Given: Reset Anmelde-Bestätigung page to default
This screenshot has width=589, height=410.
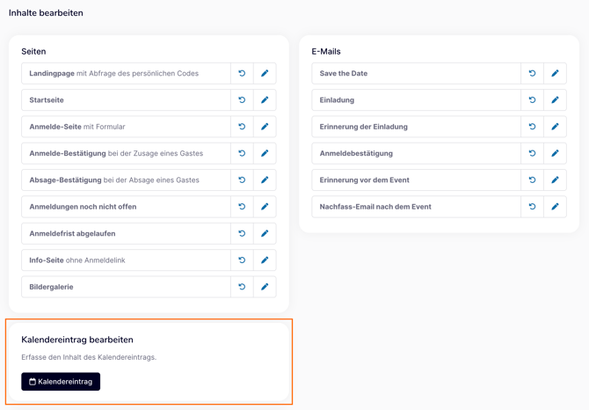Looking at the screenshot, I should coord(242,154).
